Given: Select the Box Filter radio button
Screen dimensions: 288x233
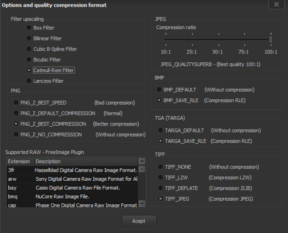Looking at the screenshot, I should tap(29, 28).
